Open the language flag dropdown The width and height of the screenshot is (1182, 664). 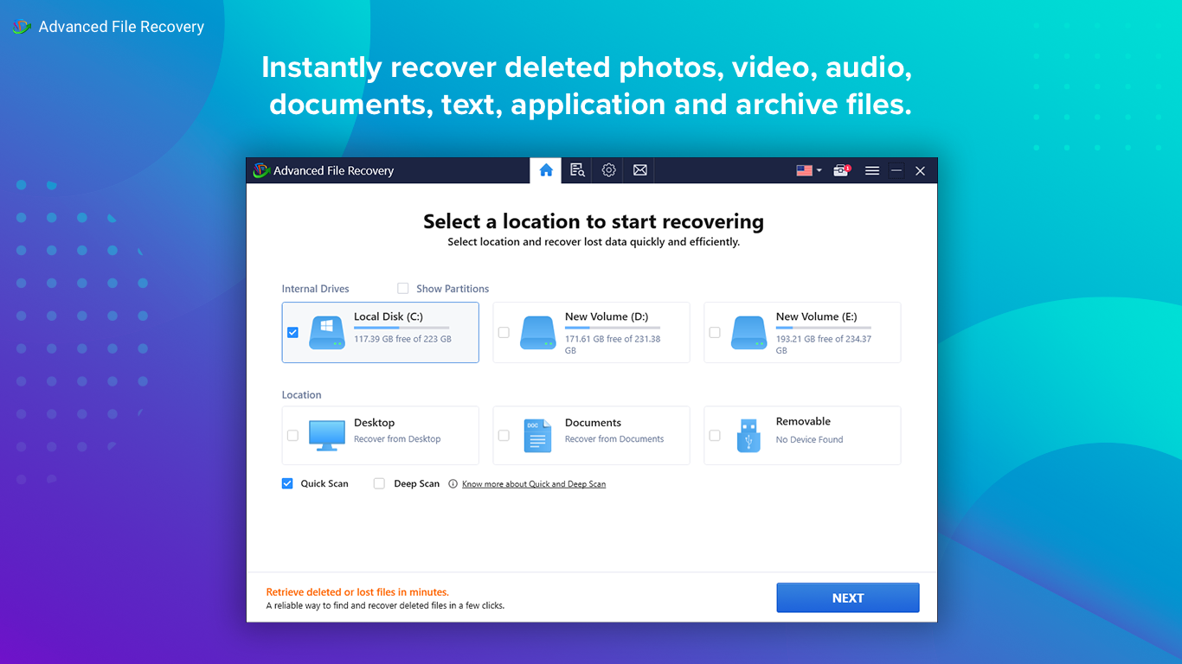point(806,170)
